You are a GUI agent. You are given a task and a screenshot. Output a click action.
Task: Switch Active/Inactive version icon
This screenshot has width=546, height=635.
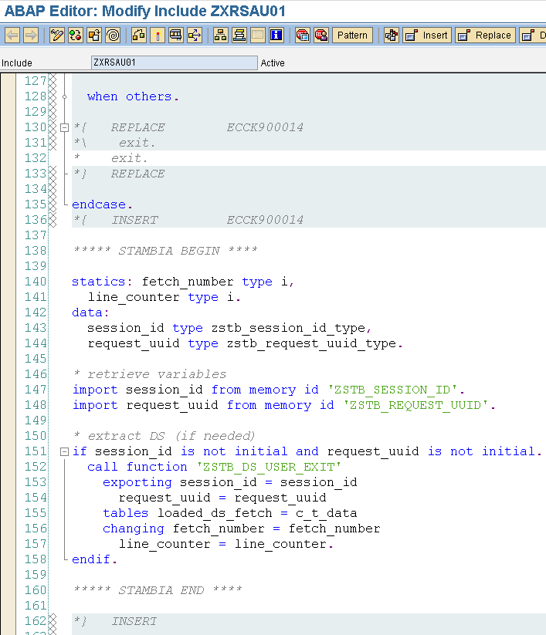[x=76, y=35]
